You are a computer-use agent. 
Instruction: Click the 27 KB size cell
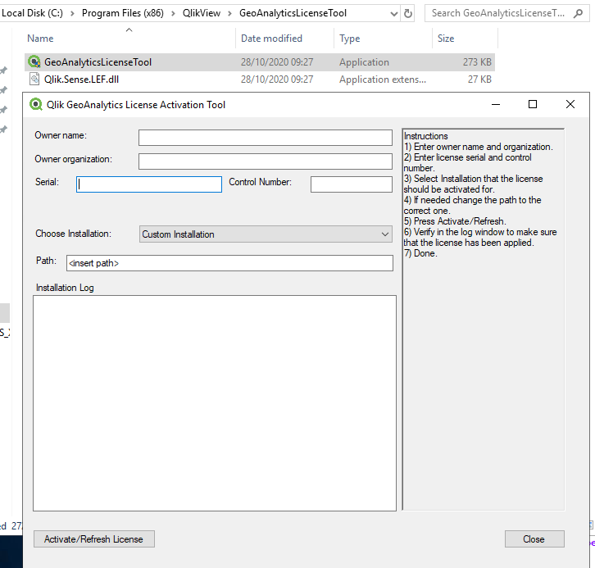(x=479, y=80)
